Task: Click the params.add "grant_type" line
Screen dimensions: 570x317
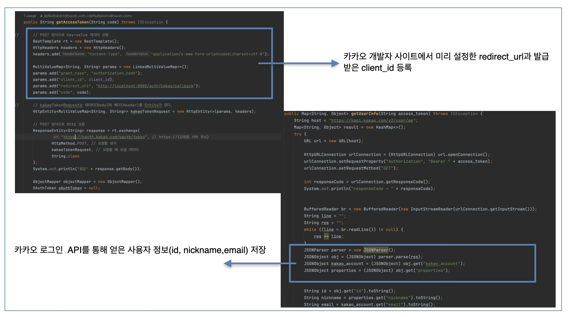Action: (87, 73)
